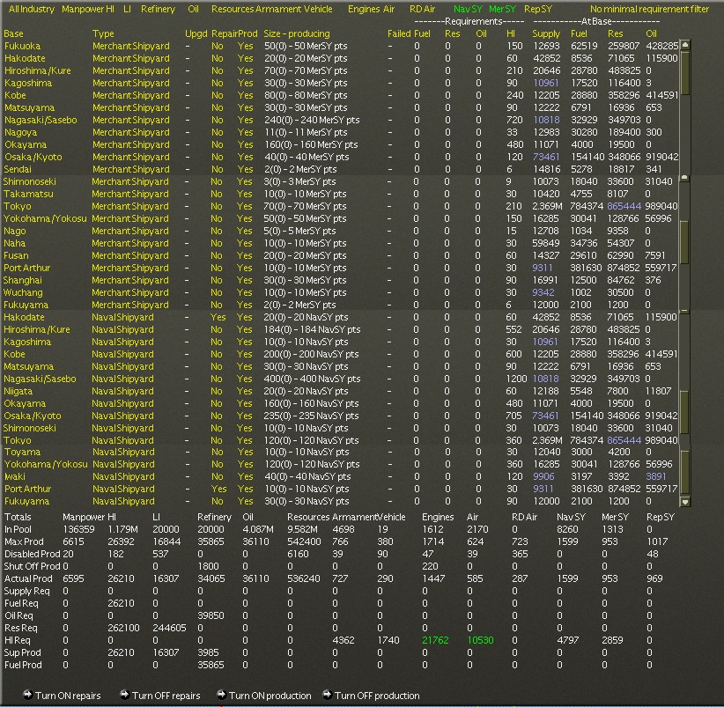
Task: Toggle No minimal requirement filter
Action: pos(649,9)
